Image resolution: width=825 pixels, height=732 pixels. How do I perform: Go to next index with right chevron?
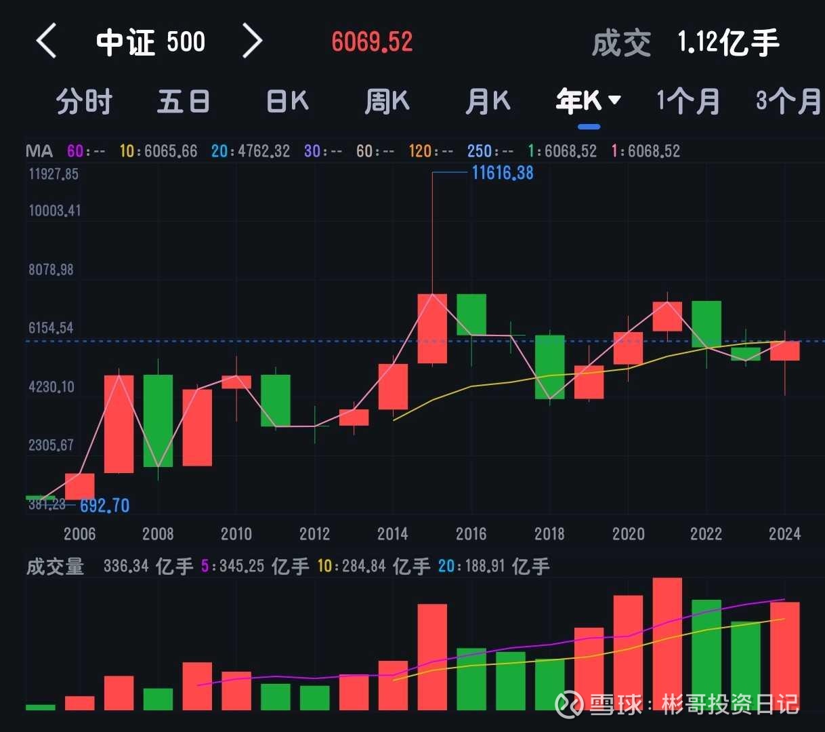coord(252,41)
